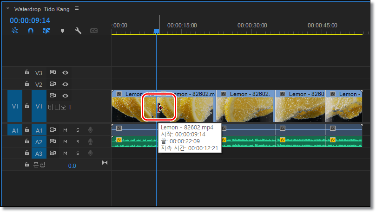This screenshot has height=217, width=376.
Task: Click fx badge on fourth V1 clip
Action: 283,94
